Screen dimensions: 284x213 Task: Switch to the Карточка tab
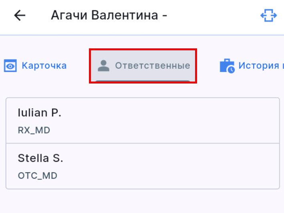coord(35,66)
